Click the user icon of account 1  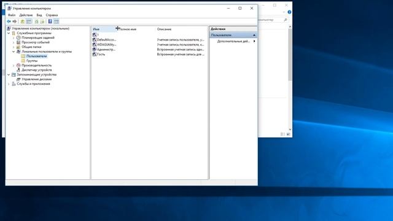pyautogui.click(x=95, y=35)
